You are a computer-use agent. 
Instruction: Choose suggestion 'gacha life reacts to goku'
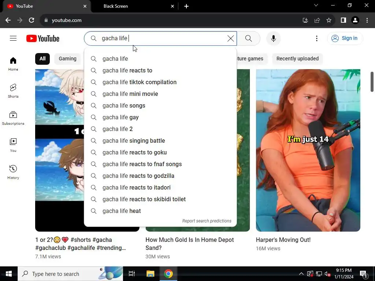[160, 153]
